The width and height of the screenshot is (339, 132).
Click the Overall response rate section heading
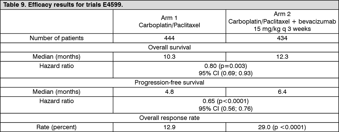click(x=169, y=118)
